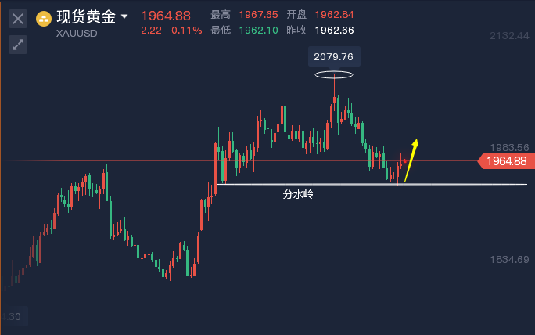This screenshot has width=535, height=335.
Task: Click the XAUUSD ticker code
Action: point(77,34)
